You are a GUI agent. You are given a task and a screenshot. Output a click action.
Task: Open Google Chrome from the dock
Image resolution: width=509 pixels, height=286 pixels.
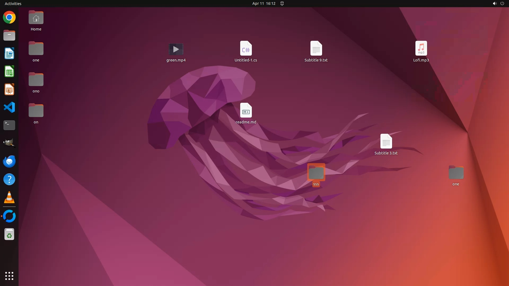(x=9, y=17)
